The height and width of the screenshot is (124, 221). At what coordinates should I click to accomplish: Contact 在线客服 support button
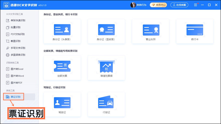[179, 5]
